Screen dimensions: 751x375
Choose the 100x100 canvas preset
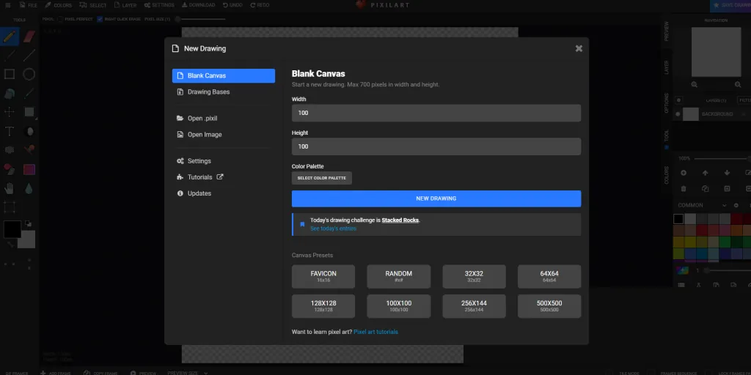398,306
